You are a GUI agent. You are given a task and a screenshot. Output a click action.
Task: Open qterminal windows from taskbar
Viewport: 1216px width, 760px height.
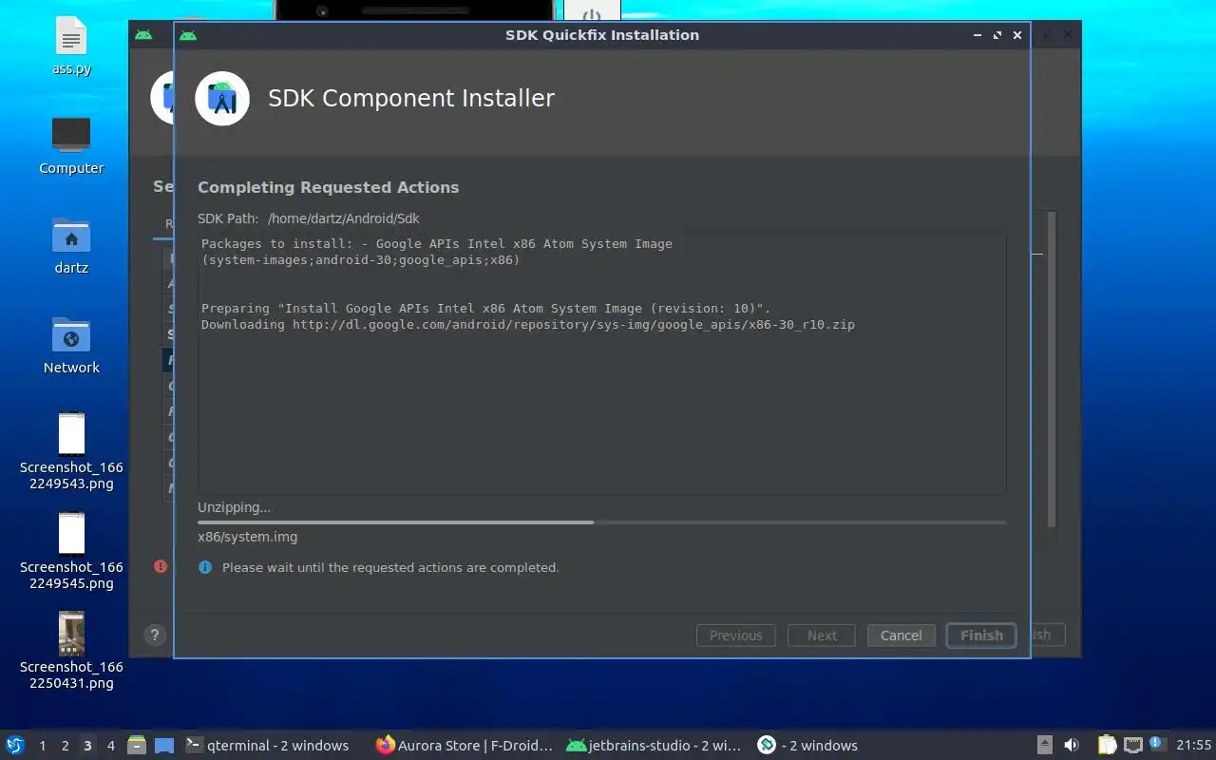(x=267, y=746)
